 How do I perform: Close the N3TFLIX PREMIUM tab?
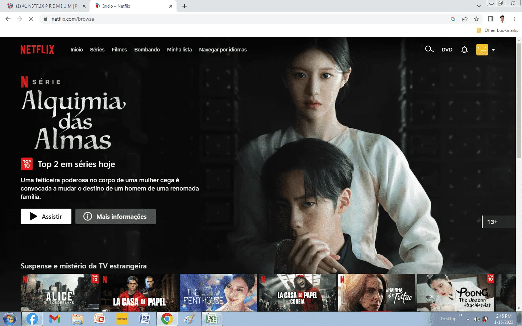coord(84,6)
